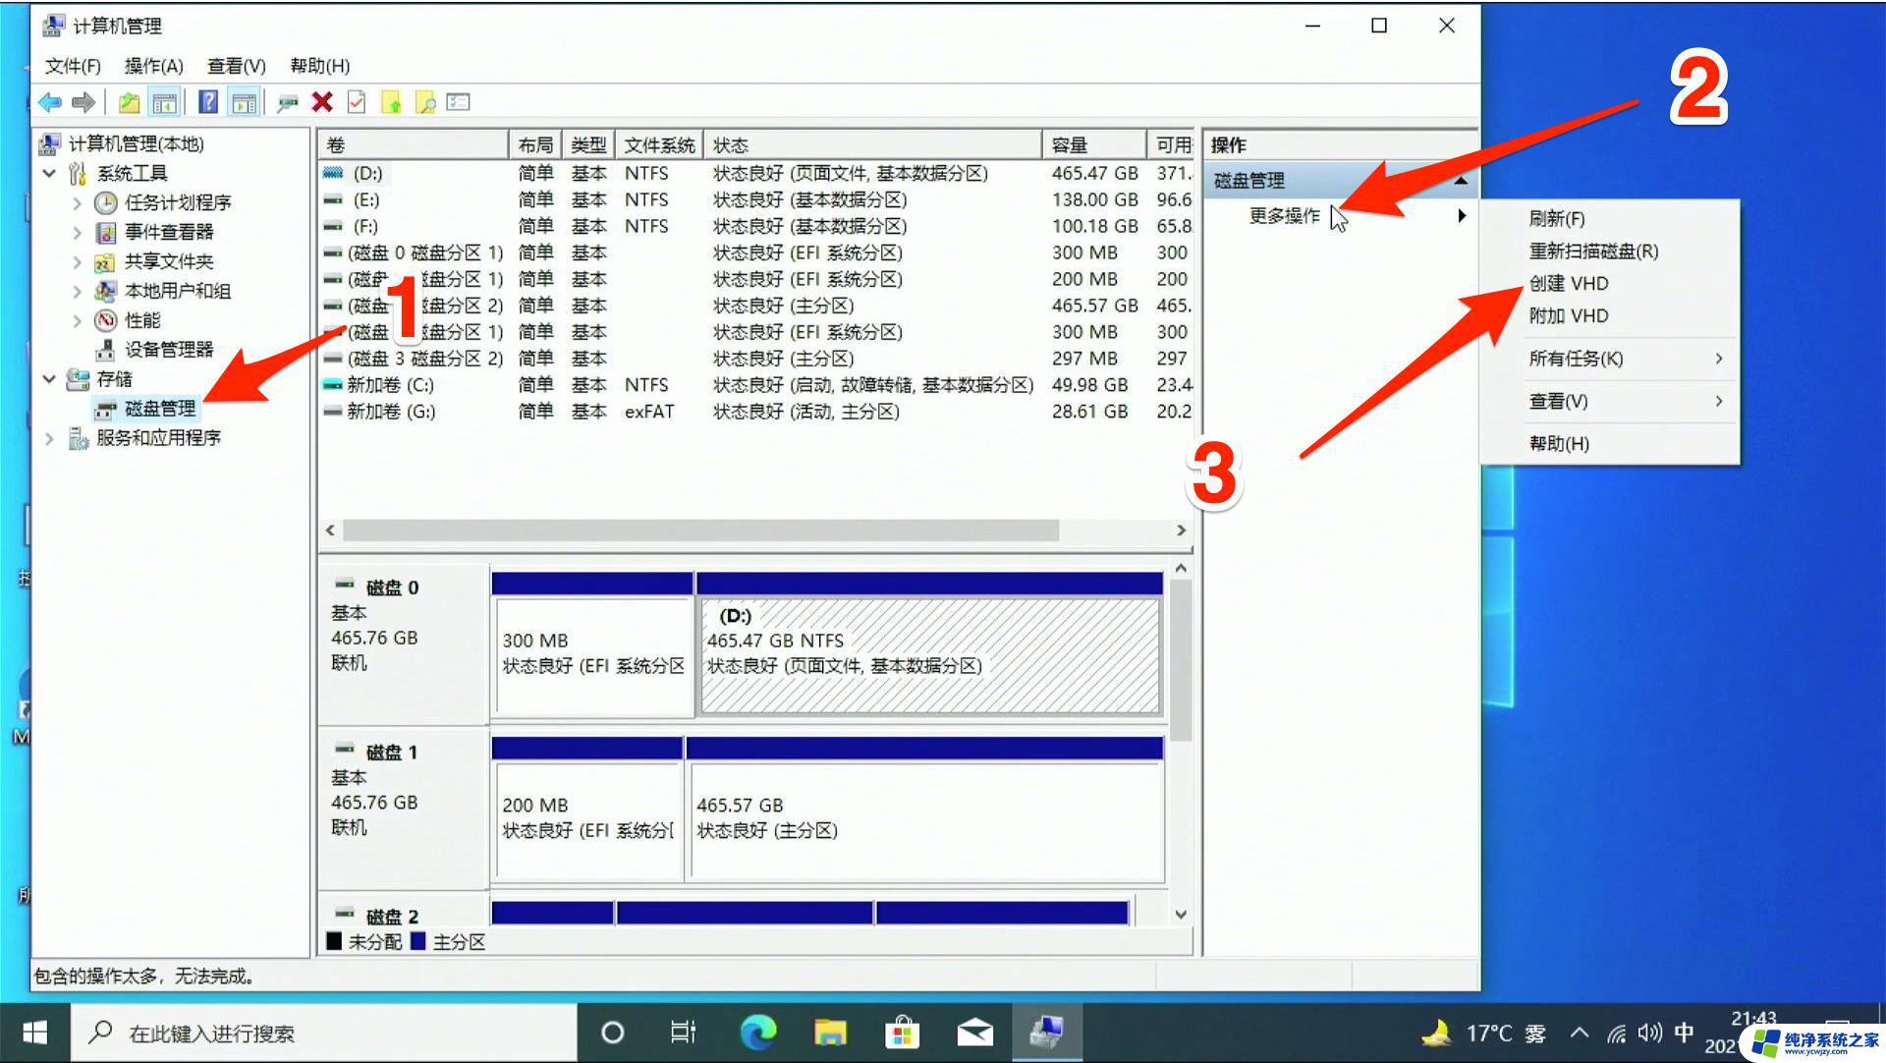Image resolution: width=1886 pixels, height=1063 pixels.
Task: Click down arrow of disk view scrollbar
Action: pyautogui.click(x=1181, y=915)
